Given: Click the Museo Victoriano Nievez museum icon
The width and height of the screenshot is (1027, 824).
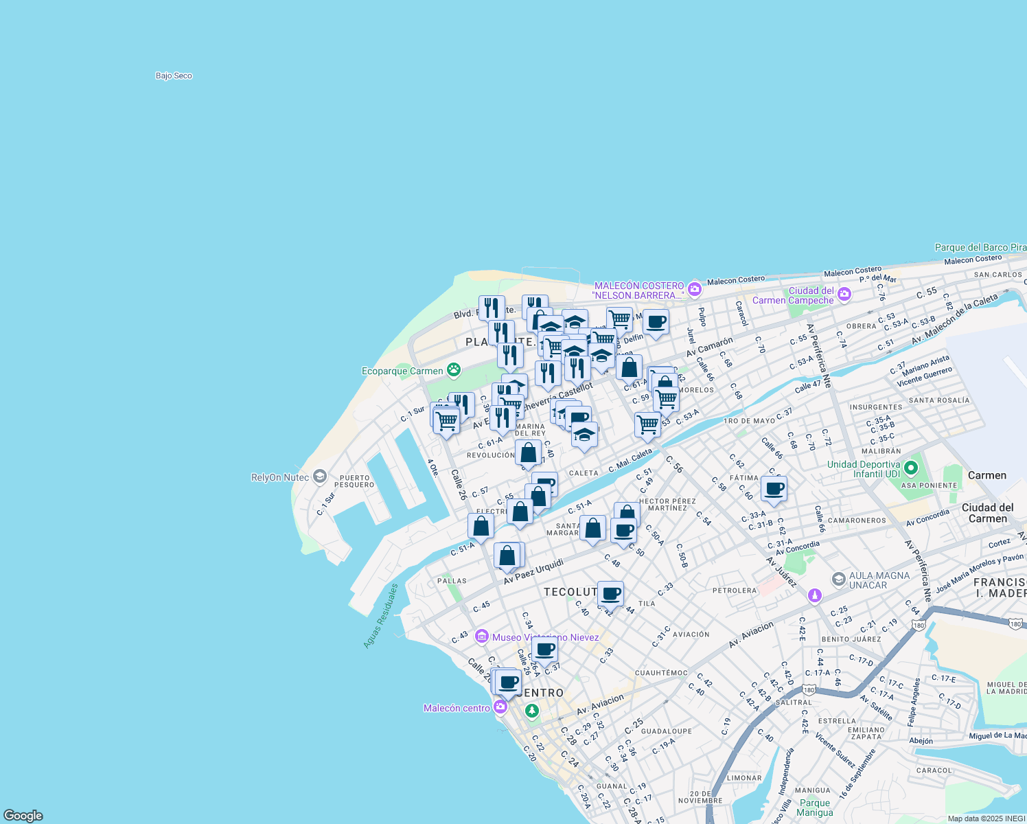Looking at the screenshot, I should [x=482, y=637].
